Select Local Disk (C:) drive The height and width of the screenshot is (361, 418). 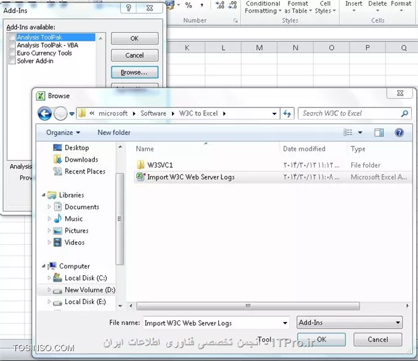pos(86,278)
